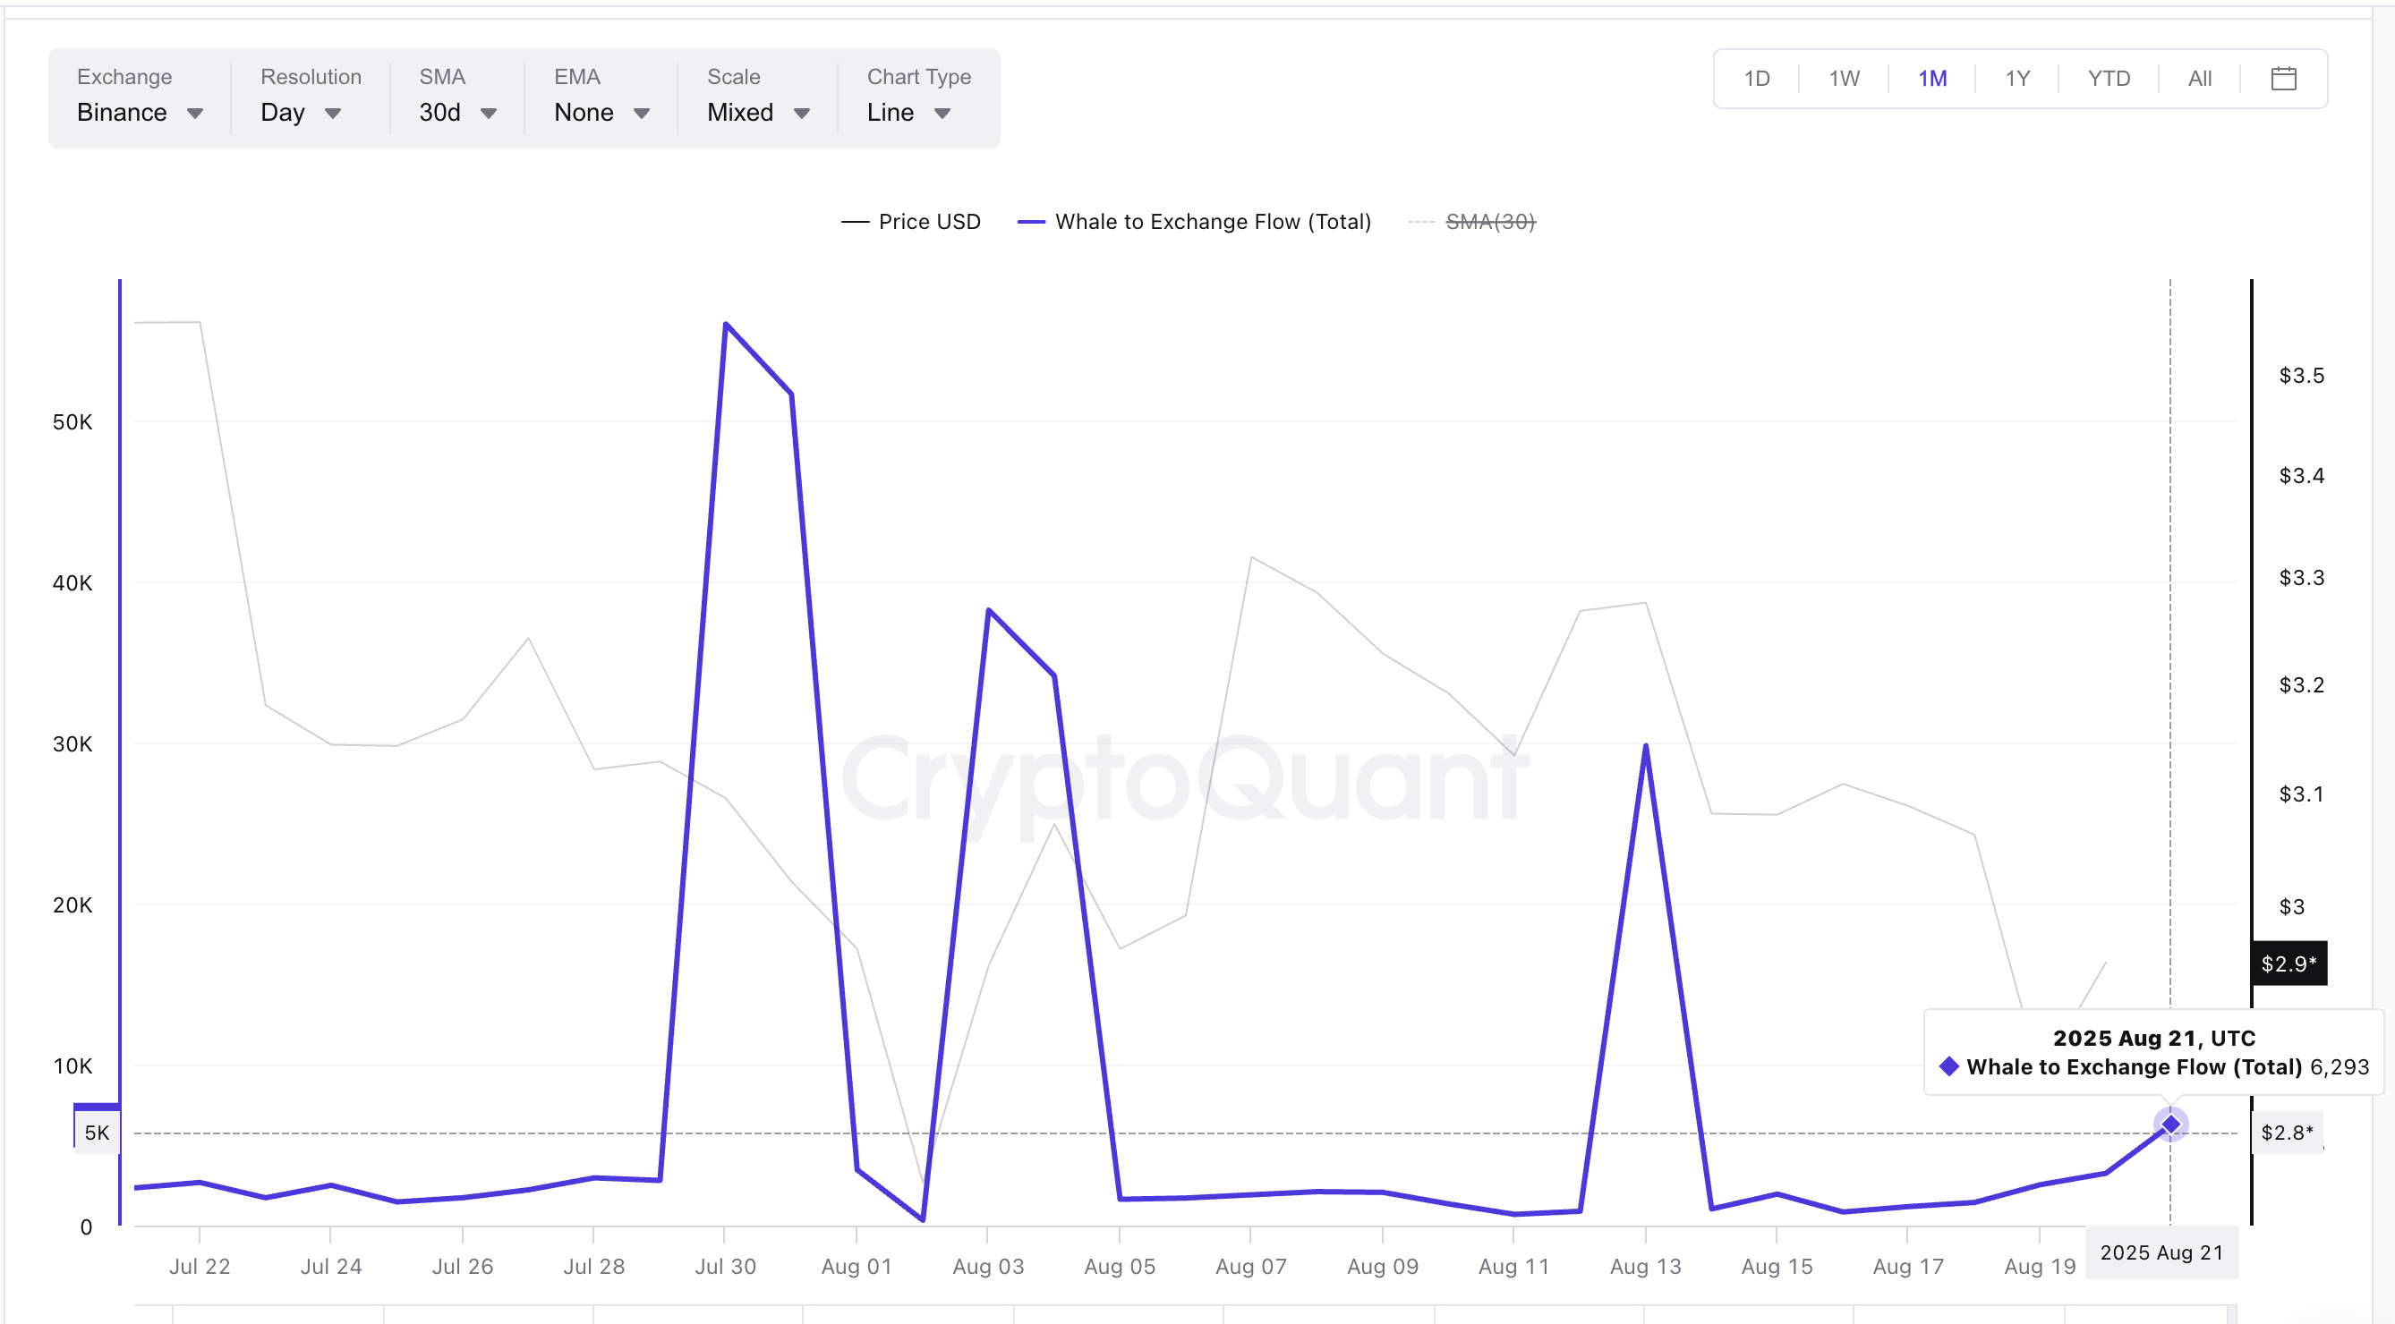Click the 1Y range button

tap(2016, 79)
